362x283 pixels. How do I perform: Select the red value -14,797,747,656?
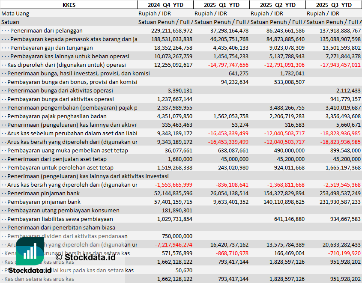coord(228,65)
